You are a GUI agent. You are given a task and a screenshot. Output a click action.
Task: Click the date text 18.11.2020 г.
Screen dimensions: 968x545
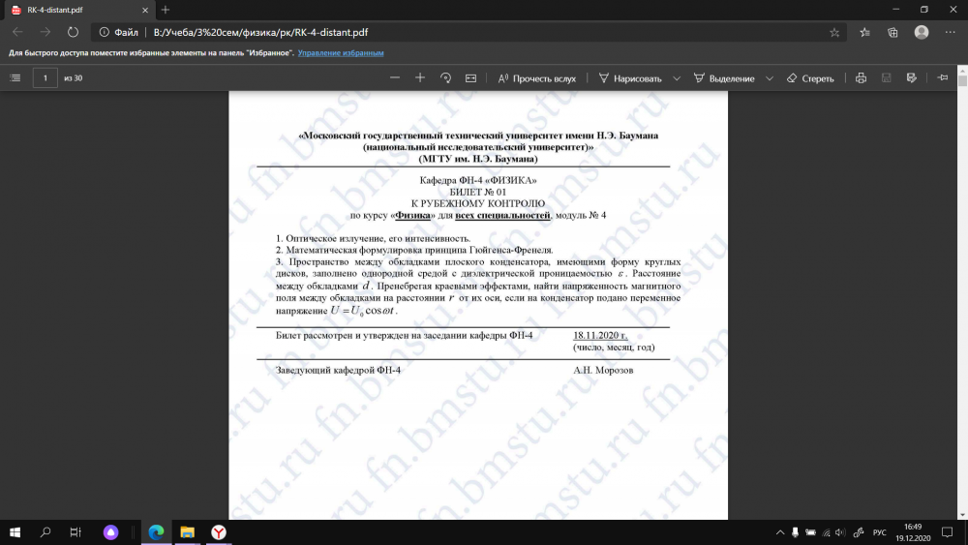pos(600,335)
